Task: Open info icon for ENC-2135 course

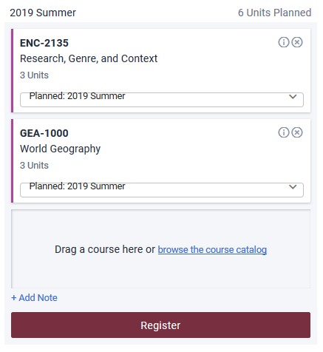Action: click(284, 42)
